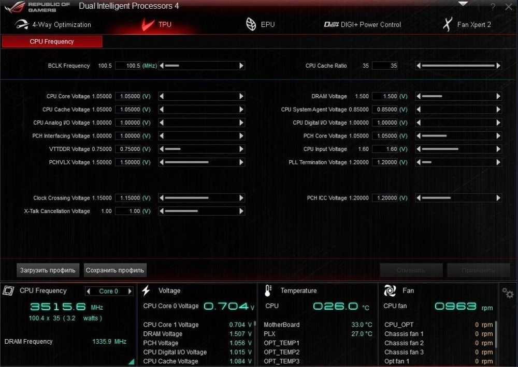Click the Temperature thermometer icon
This screenshot has width=518, height=367.
pyautogui.click(x=268, y=290)
